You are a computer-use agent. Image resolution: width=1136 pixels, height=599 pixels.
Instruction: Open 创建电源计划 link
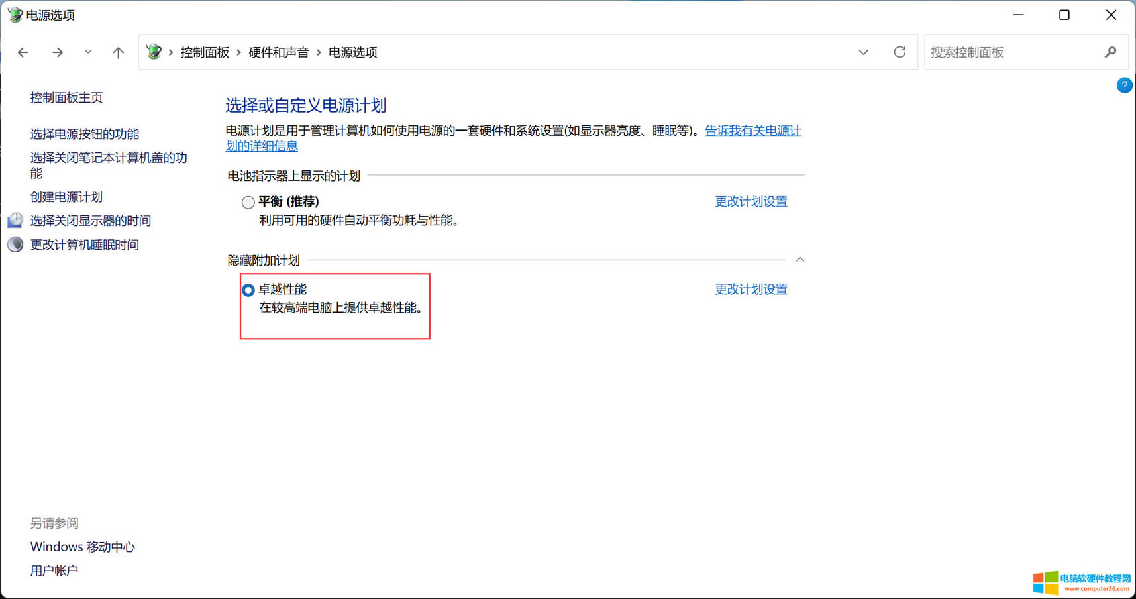[66, 197]
